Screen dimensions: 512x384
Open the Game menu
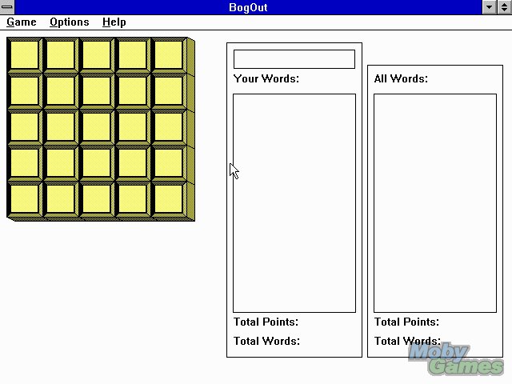22,22
